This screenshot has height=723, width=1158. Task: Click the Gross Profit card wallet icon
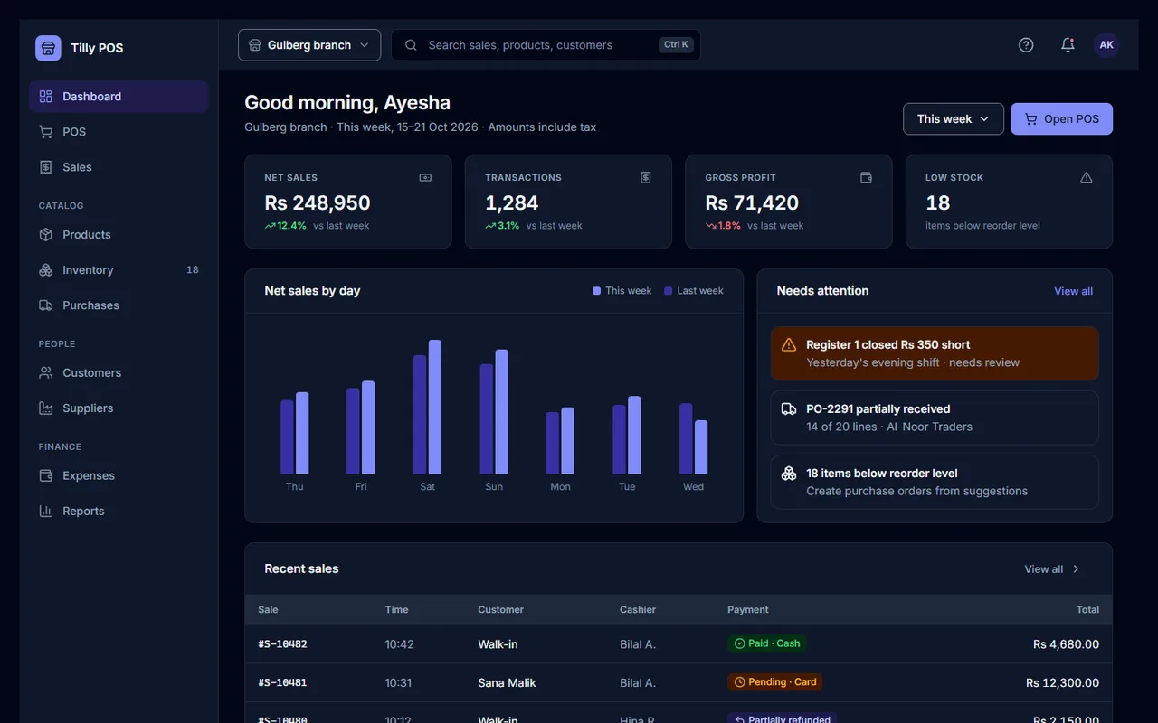click(866, 178)
